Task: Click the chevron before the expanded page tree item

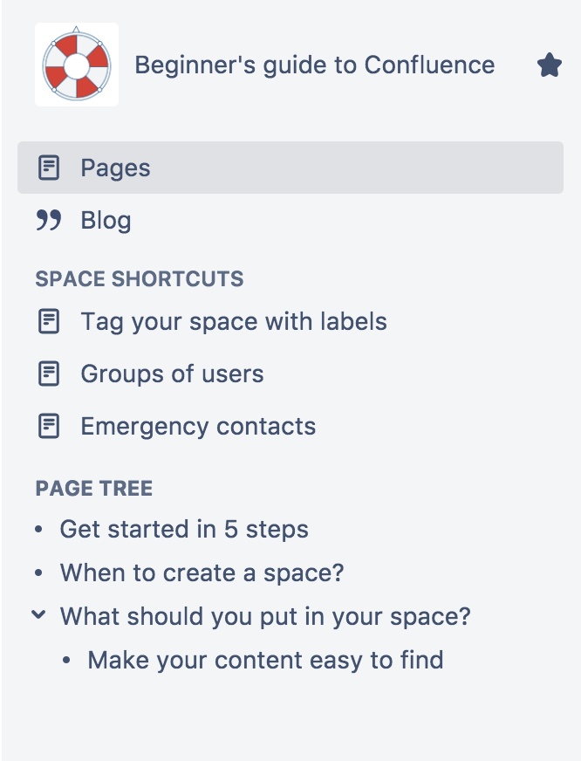Action: tap(37, 614)
